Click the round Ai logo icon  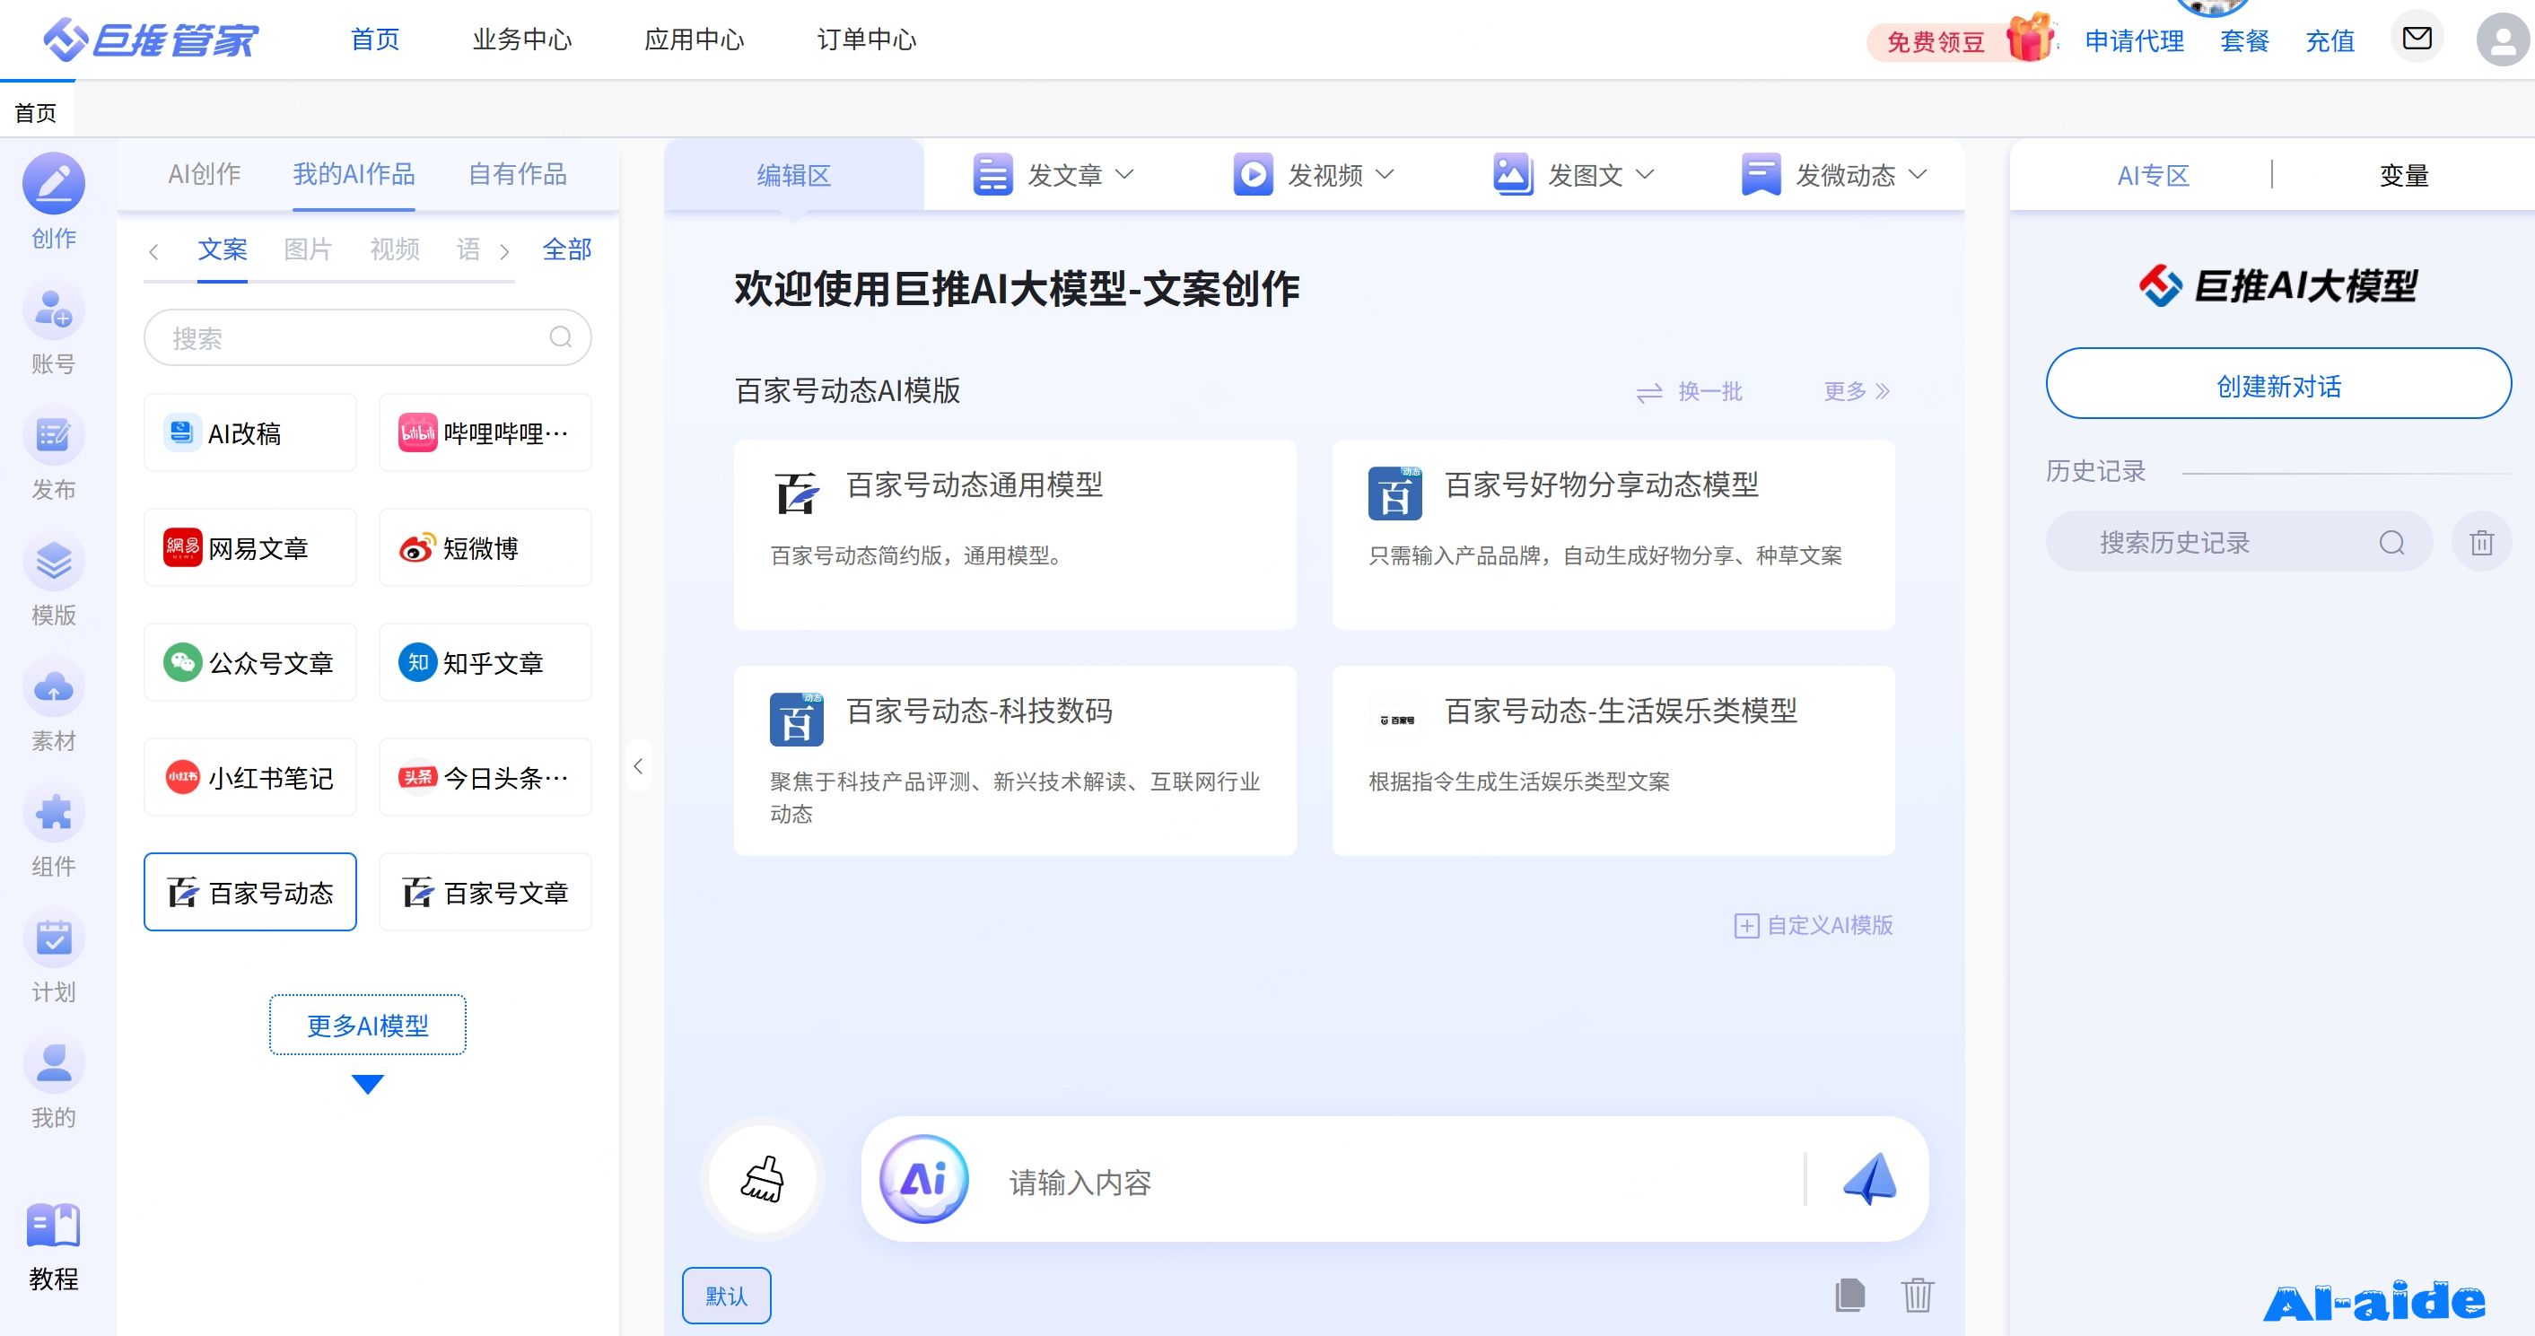(923, 1179)
